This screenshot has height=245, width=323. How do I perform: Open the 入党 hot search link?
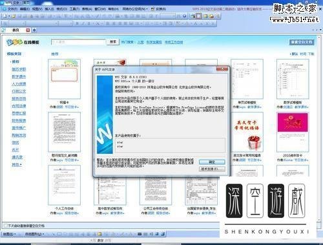140,42
